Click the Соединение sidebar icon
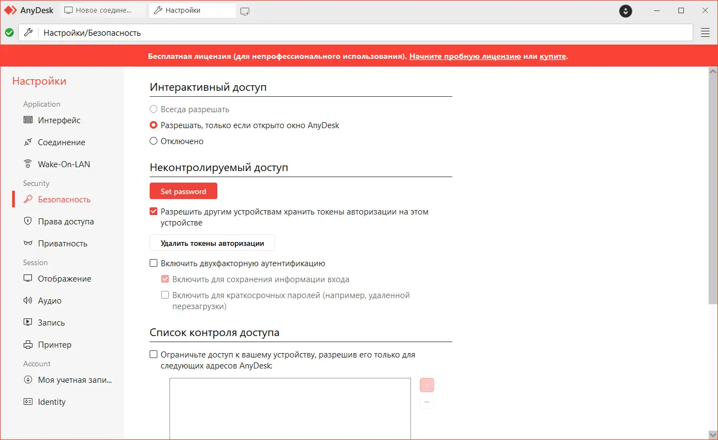This screenshot has width=718, height=440. 28,142
